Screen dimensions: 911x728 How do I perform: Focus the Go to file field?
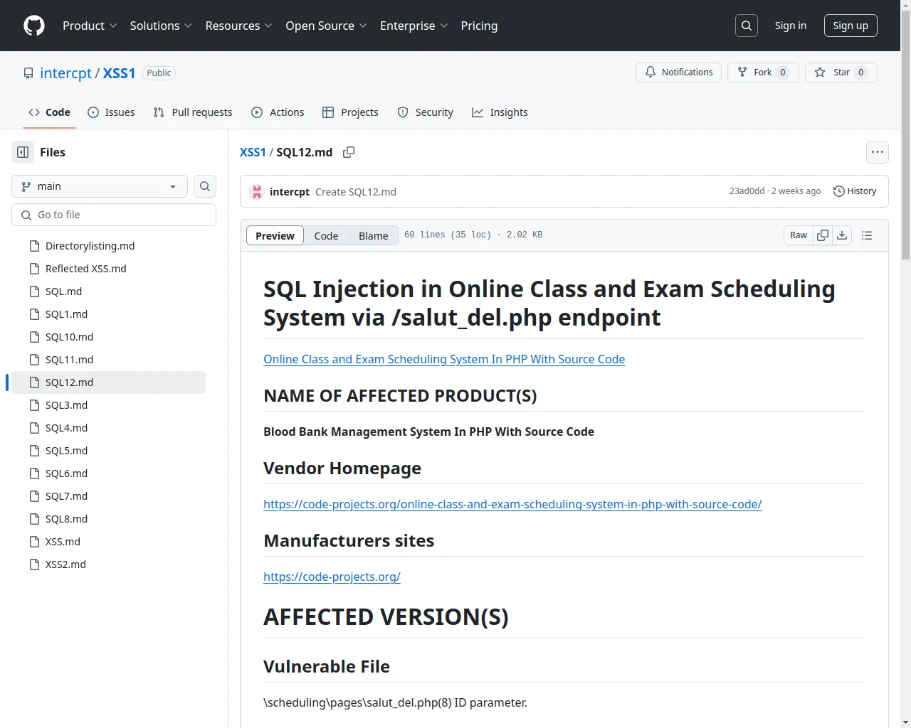[114, 215]
